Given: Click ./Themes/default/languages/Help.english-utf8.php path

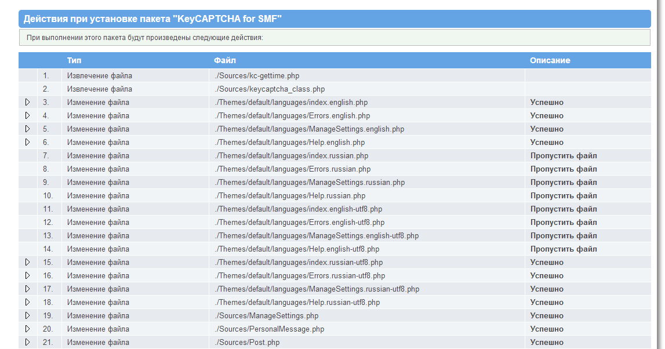Looking at the screenshot, I should pos(297,249).
